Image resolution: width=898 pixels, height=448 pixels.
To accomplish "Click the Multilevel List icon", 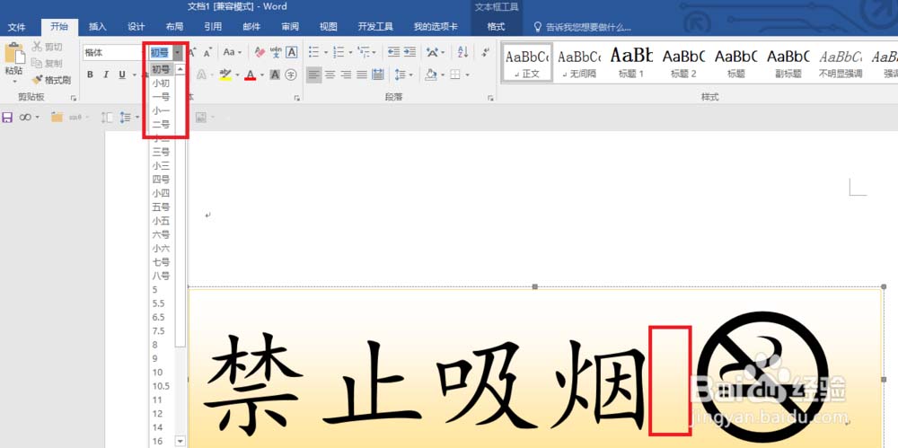I will [x=363, y=52].
